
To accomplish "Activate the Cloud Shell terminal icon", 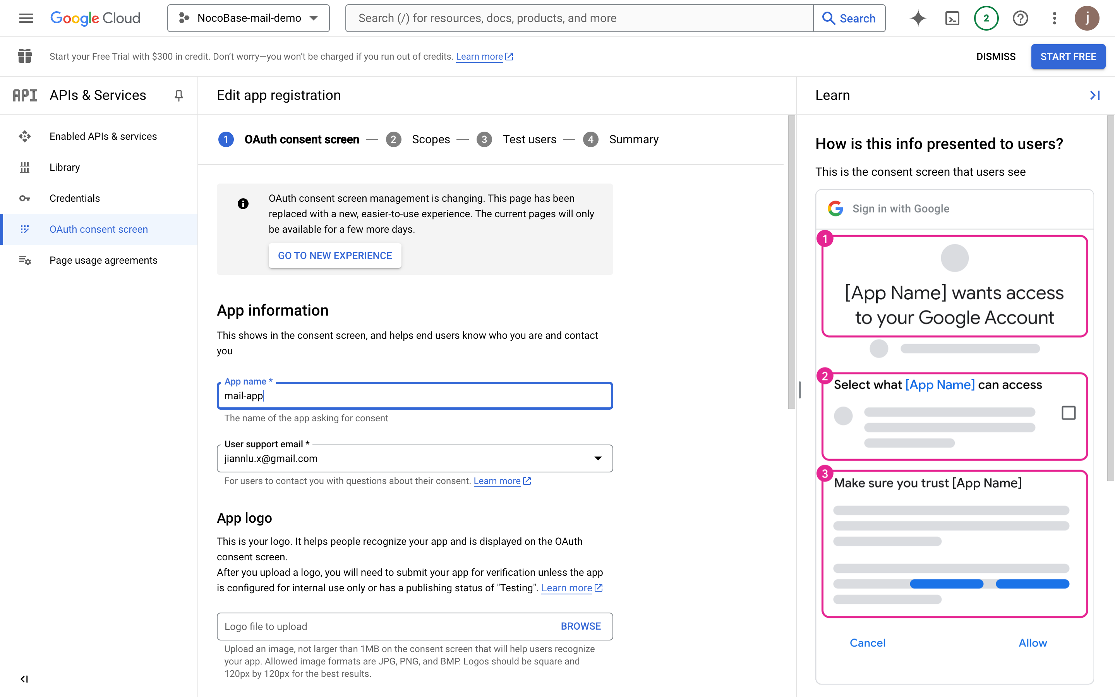I will point(952,18).
